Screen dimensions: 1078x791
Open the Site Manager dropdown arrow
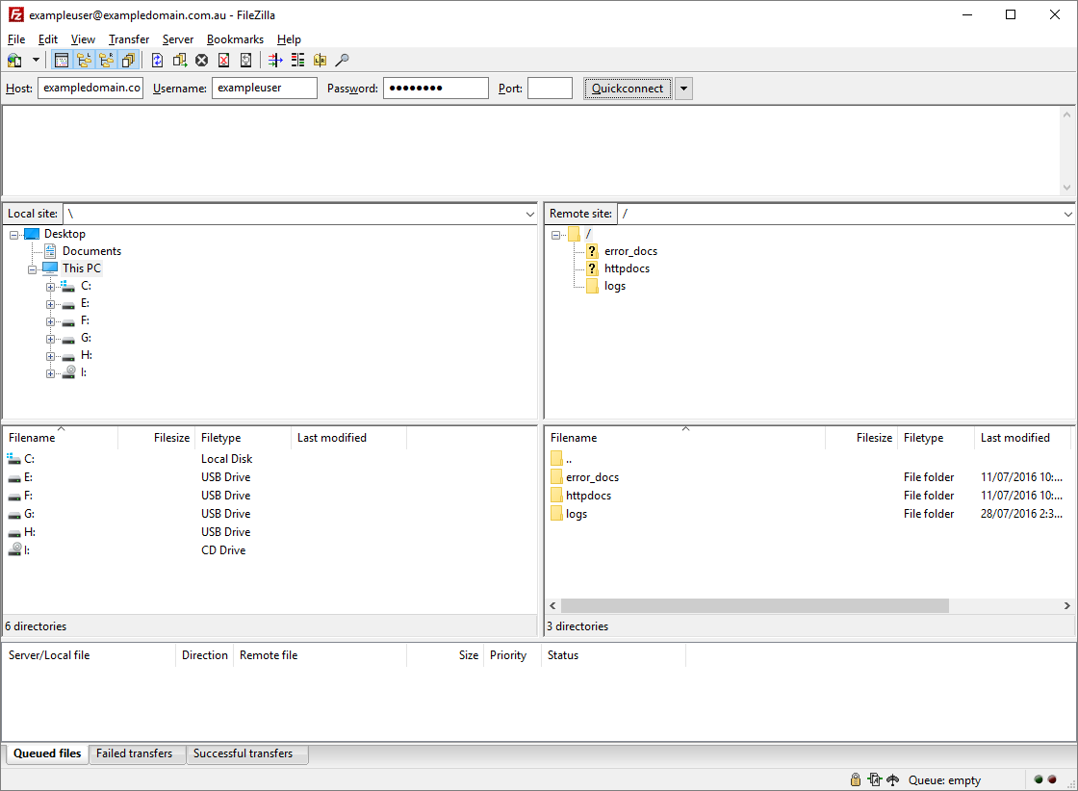tap(36, 60)
